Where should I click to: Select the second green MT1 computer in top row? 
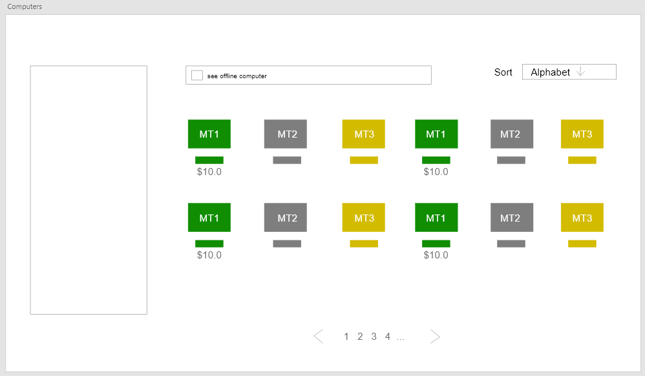point(436,134)
